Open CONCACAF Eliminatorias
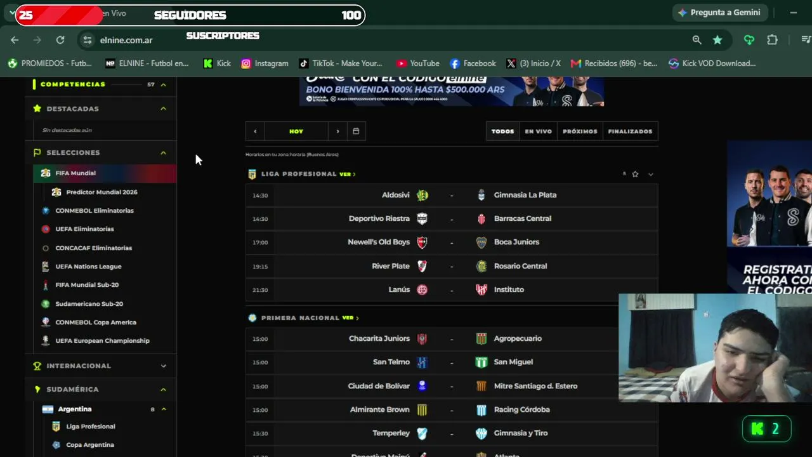 [x=93, y=248]
